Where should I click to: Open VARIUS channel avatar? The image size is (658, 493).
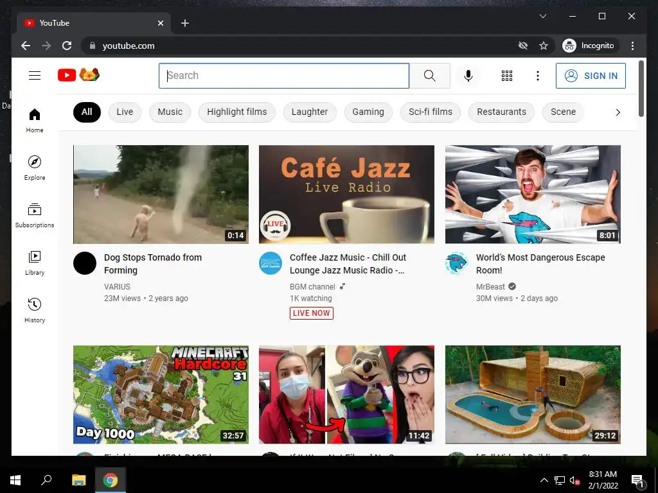pos(85,263)
